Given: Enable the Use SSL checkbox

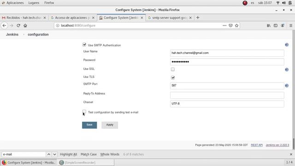Looking at the screenshot, I should click(x=173, y=70).
